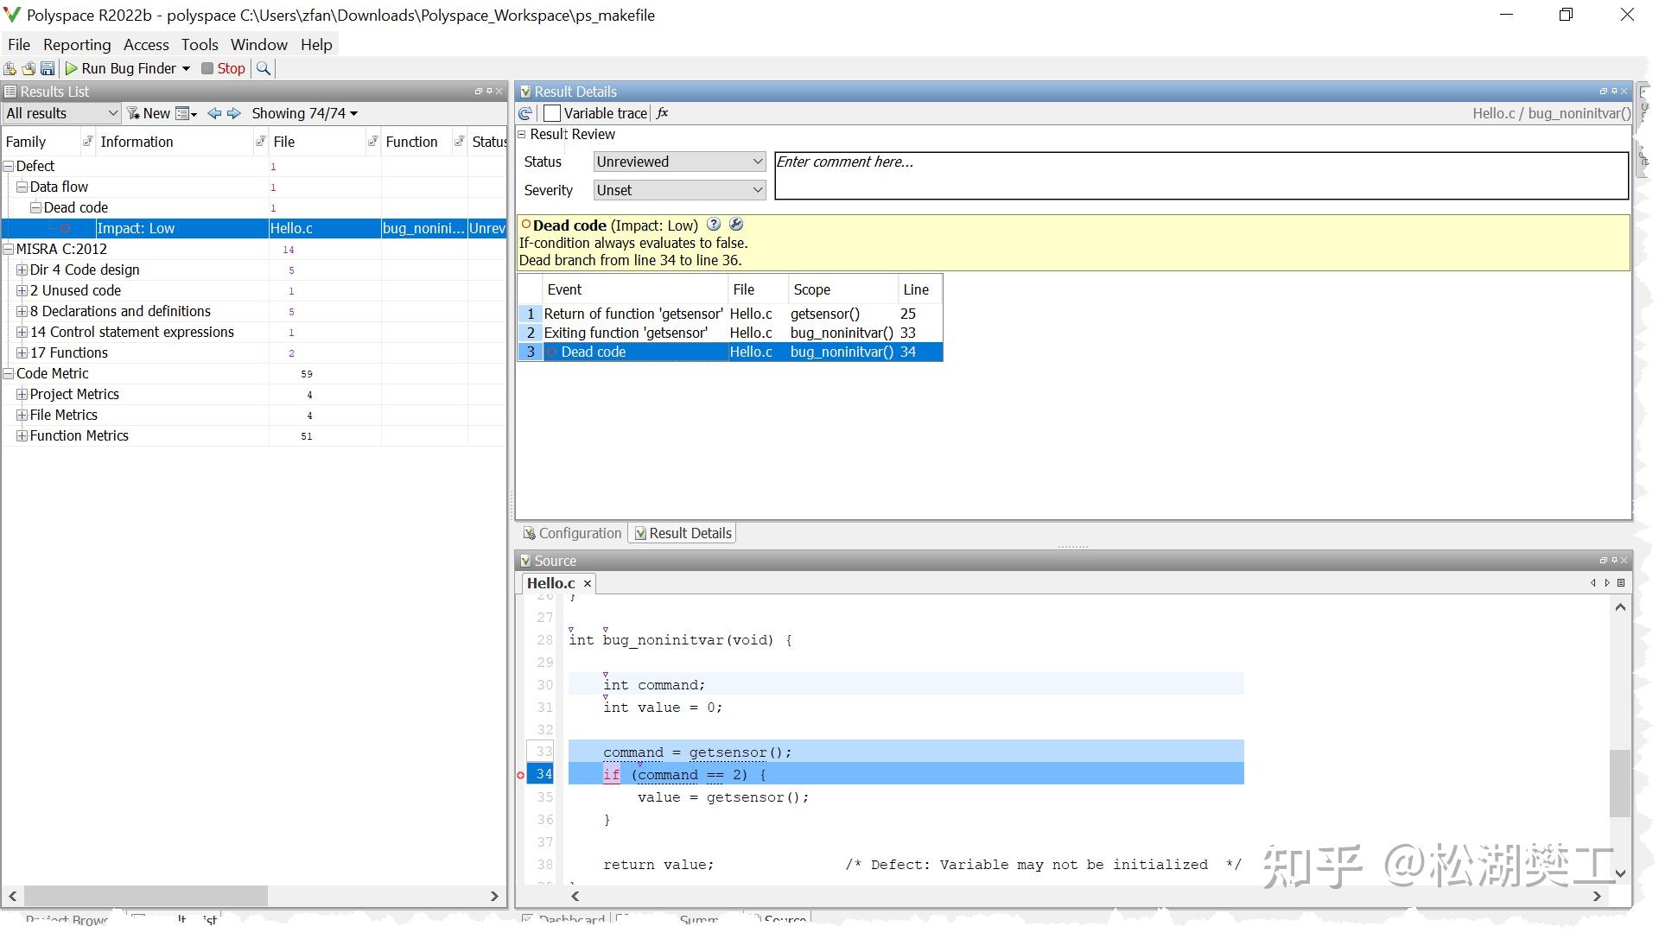
Task: Click the fx icon in Result Details
Action: pyautogui.click(x=663, y=113)
